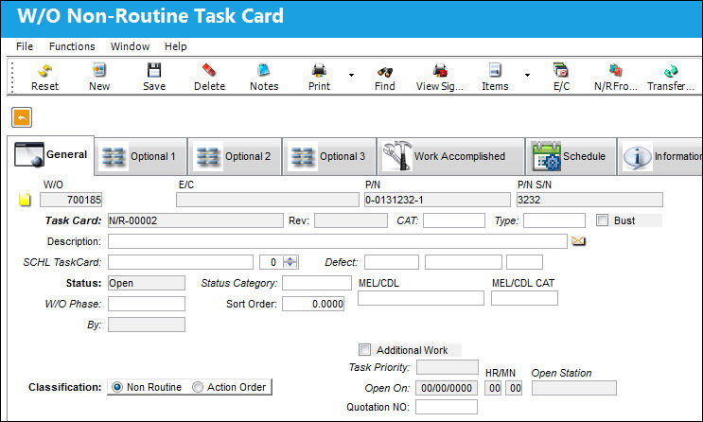Click the first Defect field

pyautogui.click(x=392, y=262)
